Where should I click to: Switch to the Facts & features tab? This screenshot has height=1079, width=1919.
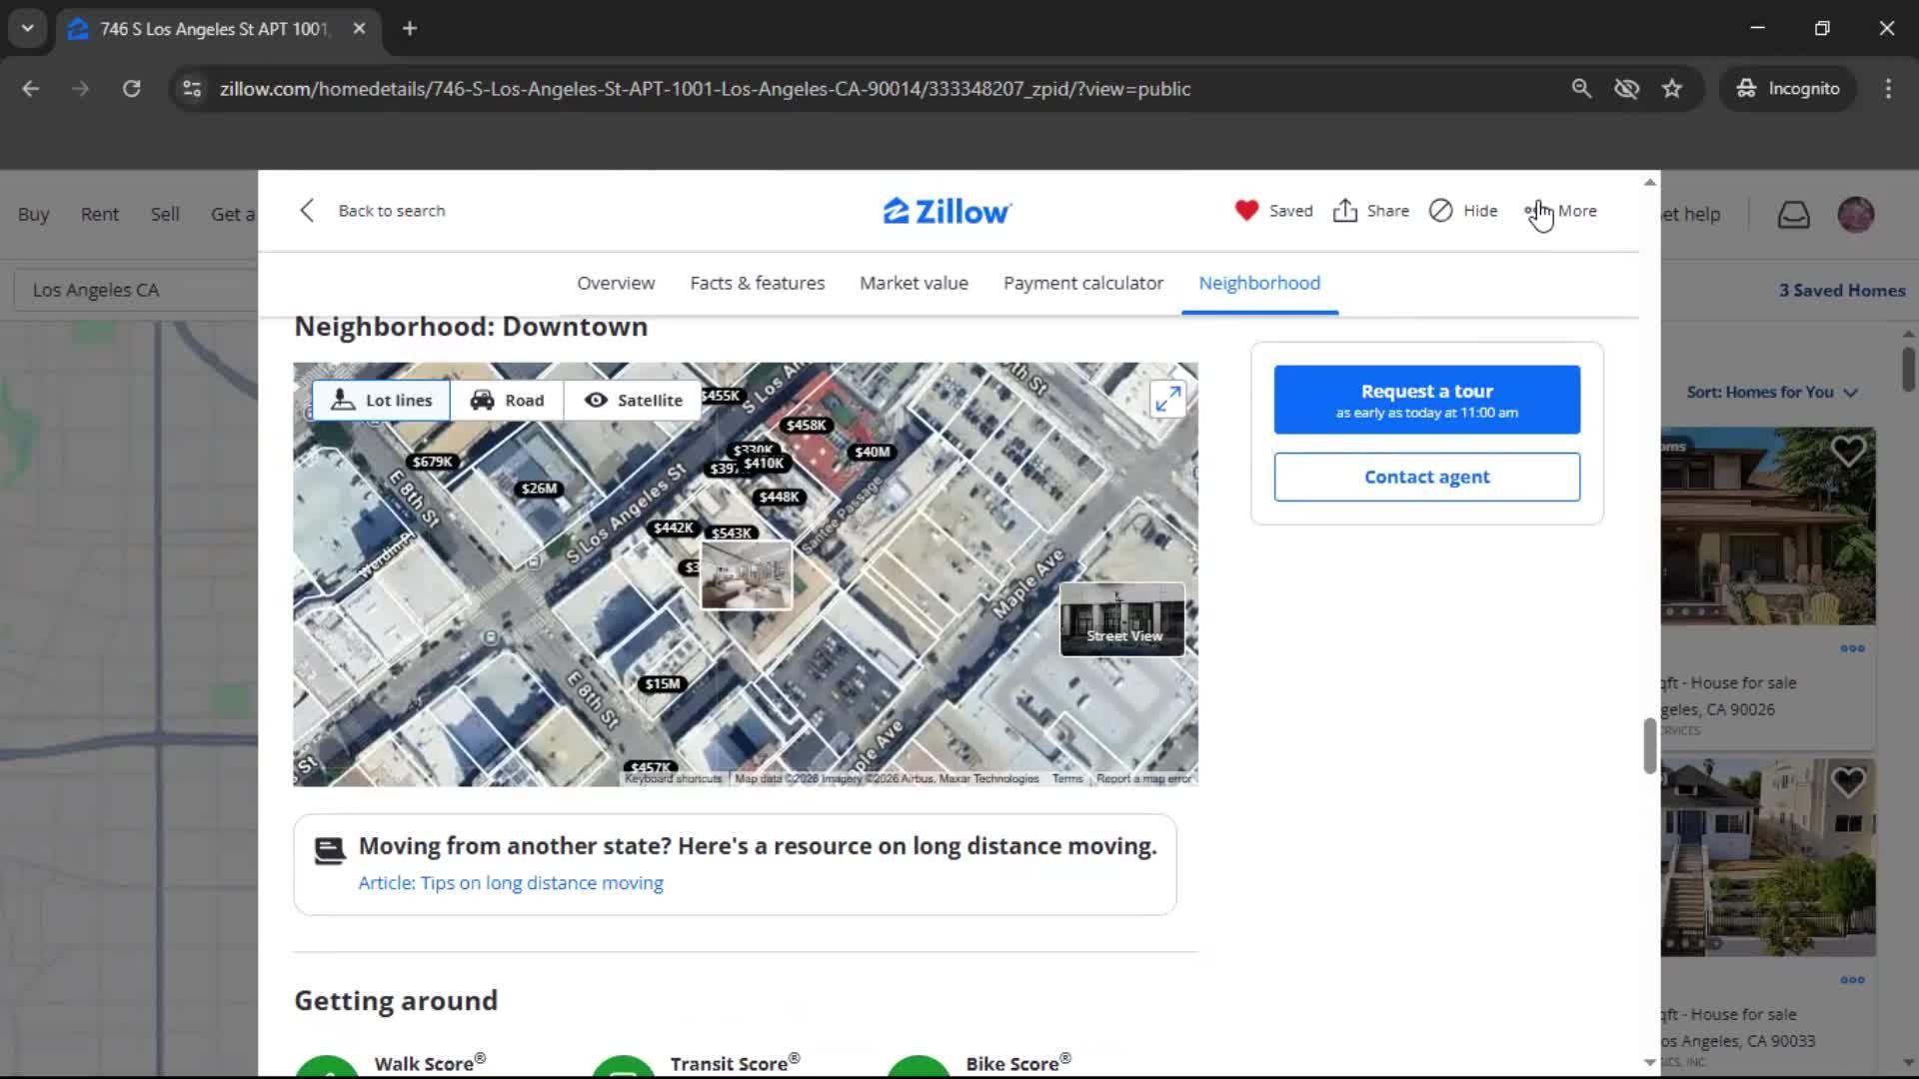[x=757, y=283]
